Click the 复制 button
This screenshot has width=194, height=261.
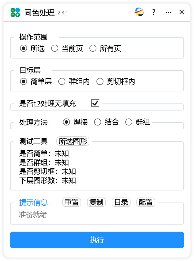pyautogui.click(x=96, y=202)
